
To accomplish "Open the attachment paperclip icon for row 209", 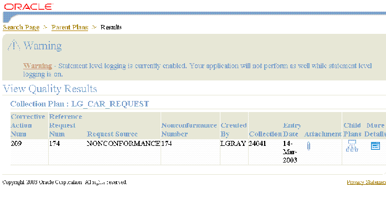I will click(308, 146).
